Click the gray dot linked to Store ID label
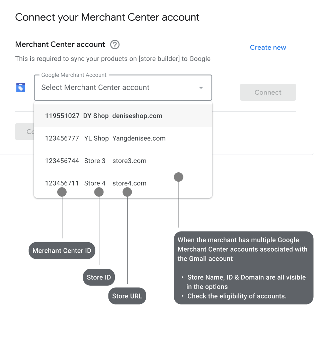Screen dimensions: 314x350 pos(99,192)
